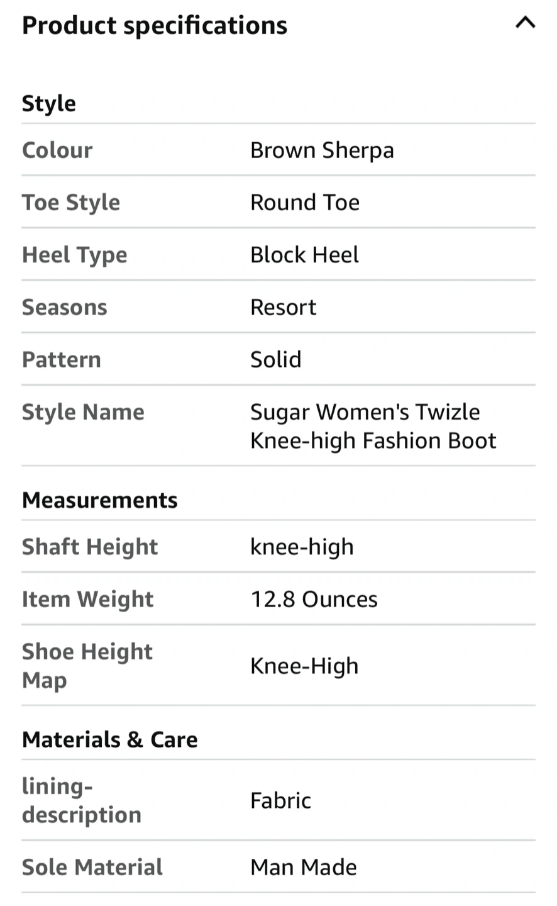Screen dimensions: 557x906
Task: Click the lining-description label
Action: [82, 800]
